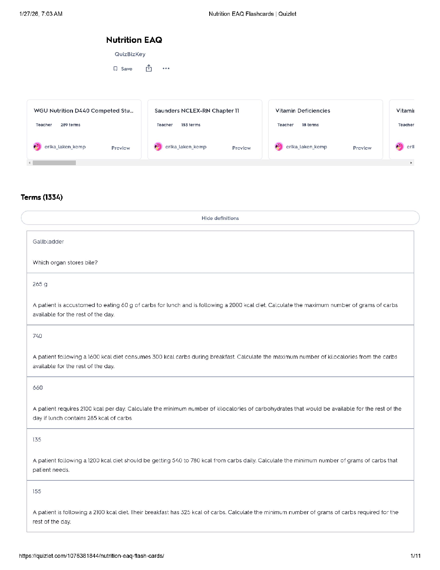This screenshot has height=570, width=440.
Task: Select the flashcard with answer 740
Action: click(220, 351)
